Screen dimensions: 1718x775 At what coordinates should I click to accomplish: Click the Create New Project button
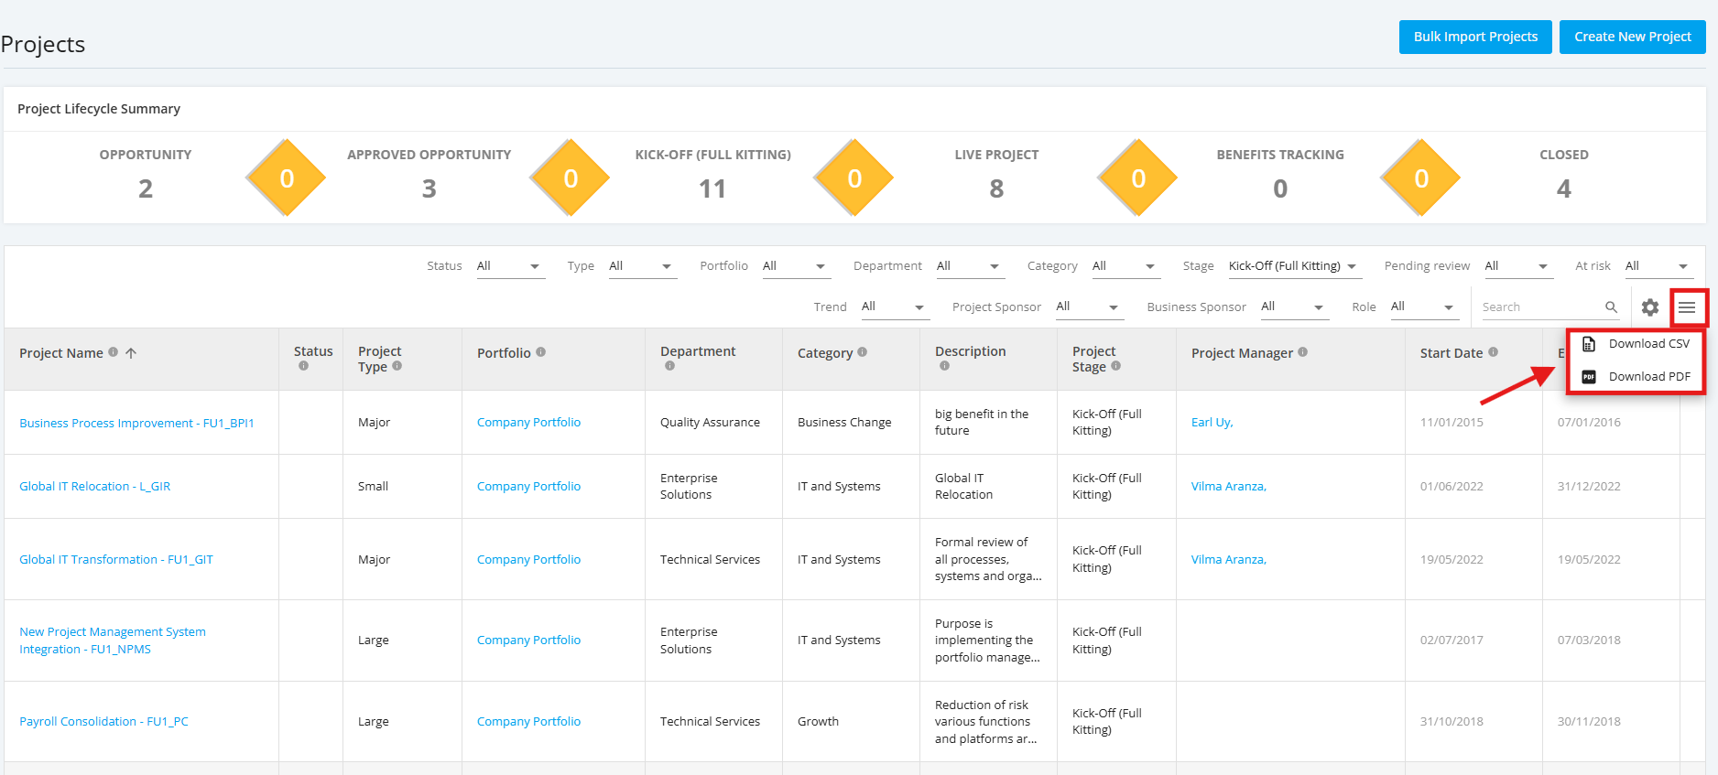pos(1633,37)
